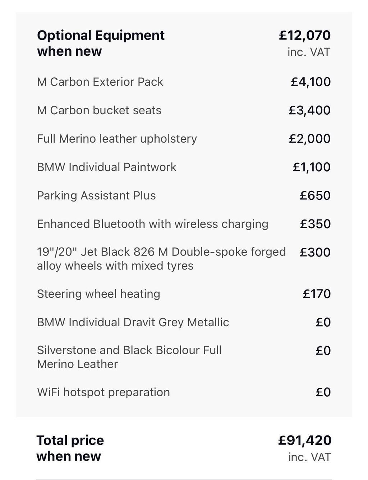
Task: Click Silverstone and Black Bicolour Merino Leather
Action: (129, 357)
